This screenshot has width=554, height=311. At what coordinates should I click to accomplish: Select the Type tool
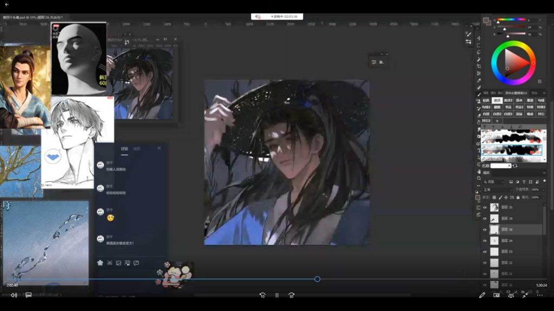[479, 151]
